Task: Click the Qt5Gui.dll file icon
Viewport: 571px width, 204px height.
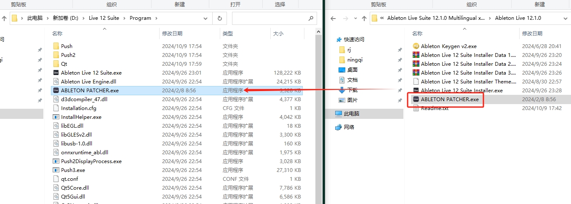Action: click(56, 196)
